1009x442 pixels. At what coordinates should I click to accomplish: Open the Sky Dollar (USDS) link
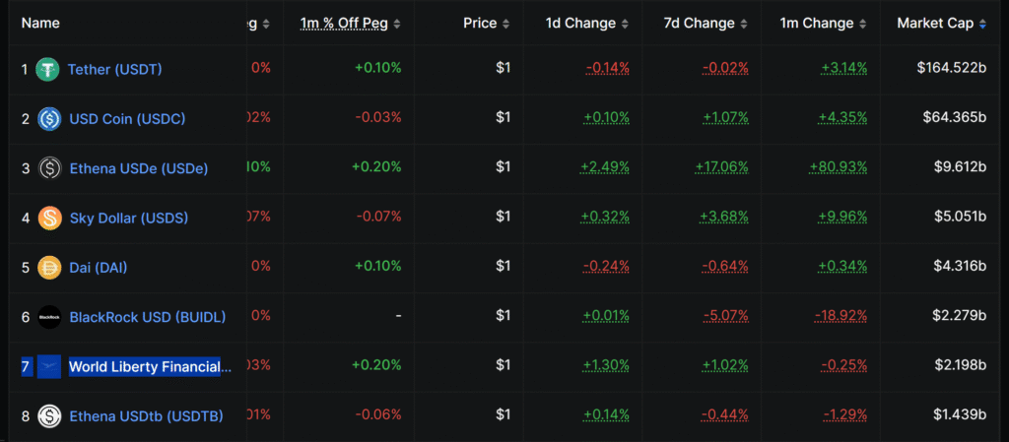click(128, 218)
